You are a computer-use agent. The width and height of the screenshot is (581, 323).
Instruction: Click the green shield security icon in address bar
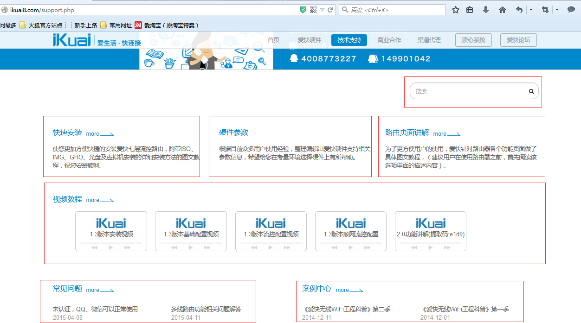click(303, 10)
